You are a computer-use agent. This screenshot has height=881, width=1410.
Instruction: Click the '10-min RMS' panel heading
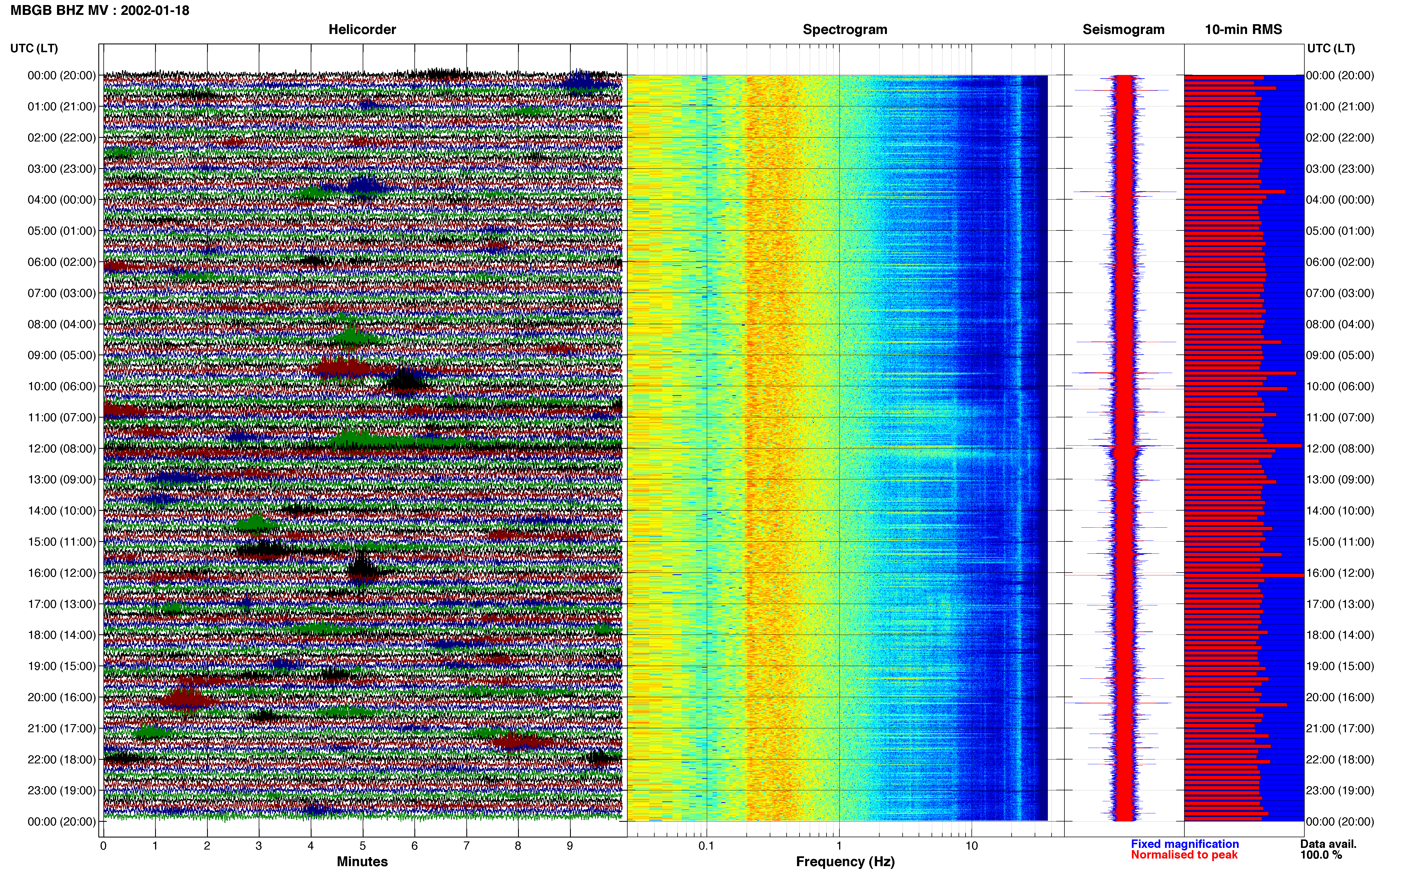(x=1243, y=29)
